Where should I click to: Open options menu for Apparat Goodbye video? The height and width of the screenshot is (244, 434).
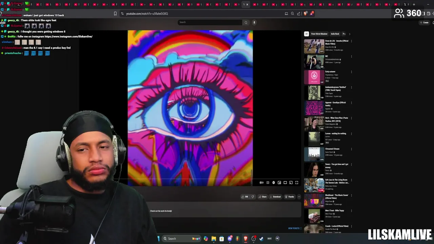point(351,103)
